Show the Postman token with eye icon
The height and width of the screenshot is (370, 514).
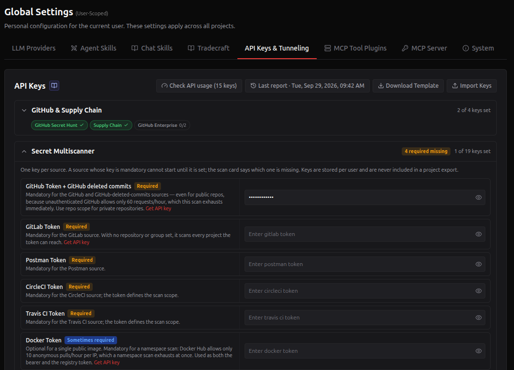(479, 264)
